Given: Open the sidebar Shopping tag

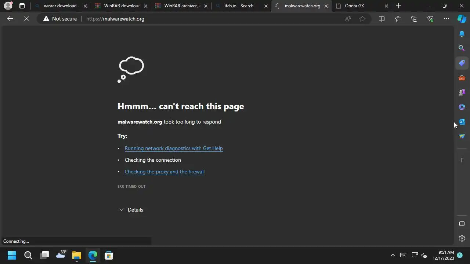Looking at the screenshot, I should pyautogui.click(x=462, y=63).
